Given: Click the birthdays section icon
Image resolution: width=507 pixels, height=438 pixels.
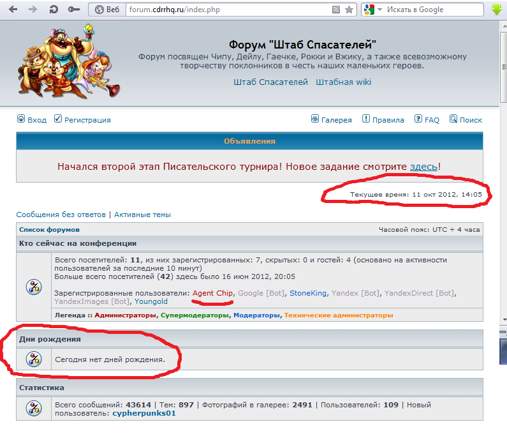Looking at the screenshot, I should [34, 359].
